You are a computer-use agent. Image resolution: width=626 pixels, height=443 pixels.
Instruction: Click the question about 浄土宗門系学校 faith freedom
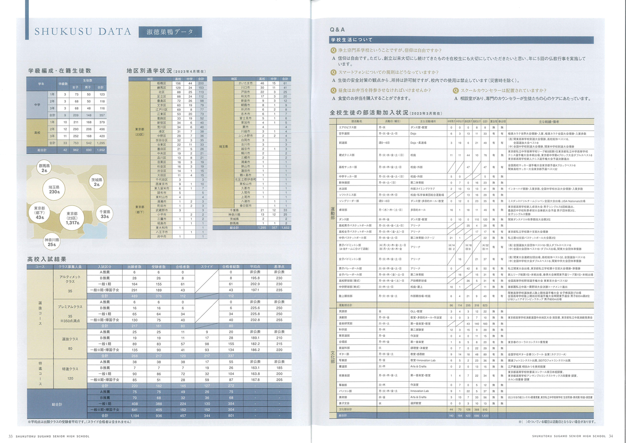[386, 50]
